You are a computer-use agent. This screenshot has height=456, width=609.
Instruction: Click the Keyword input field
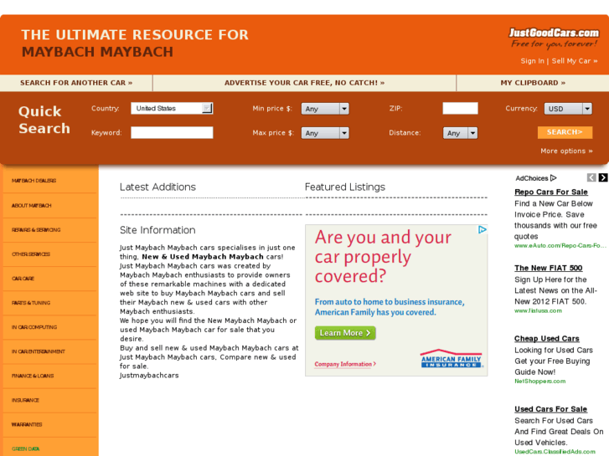pyautogui.click(x=172, y=133)
